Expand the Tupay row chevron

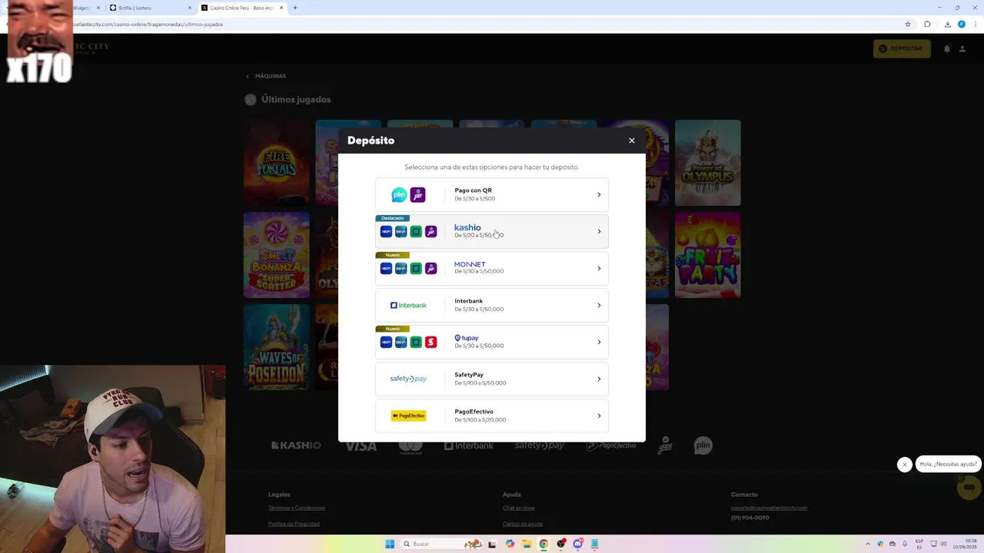click(x=599, y=342)
